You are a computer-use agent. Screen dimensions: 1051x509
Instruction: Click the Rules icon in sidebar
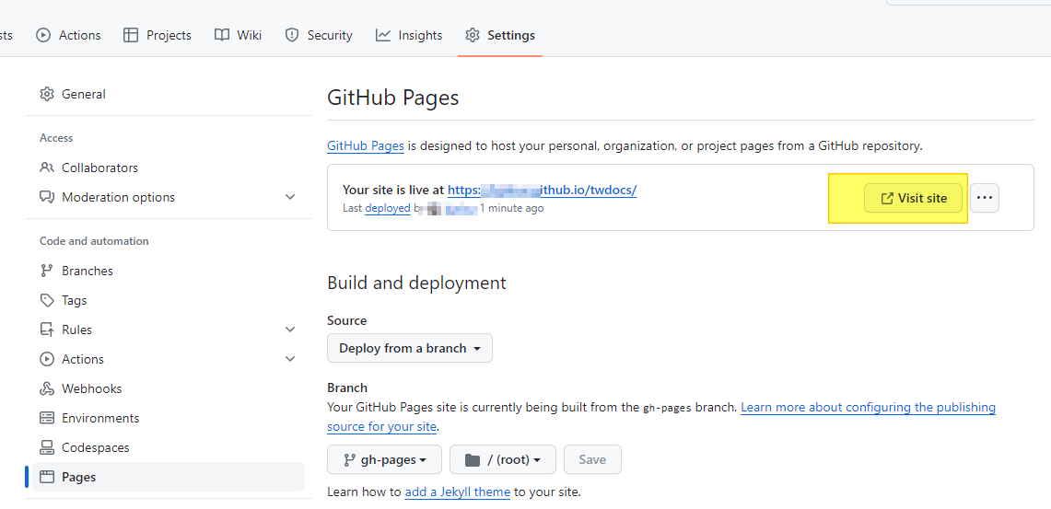click(x=46, y=330)
